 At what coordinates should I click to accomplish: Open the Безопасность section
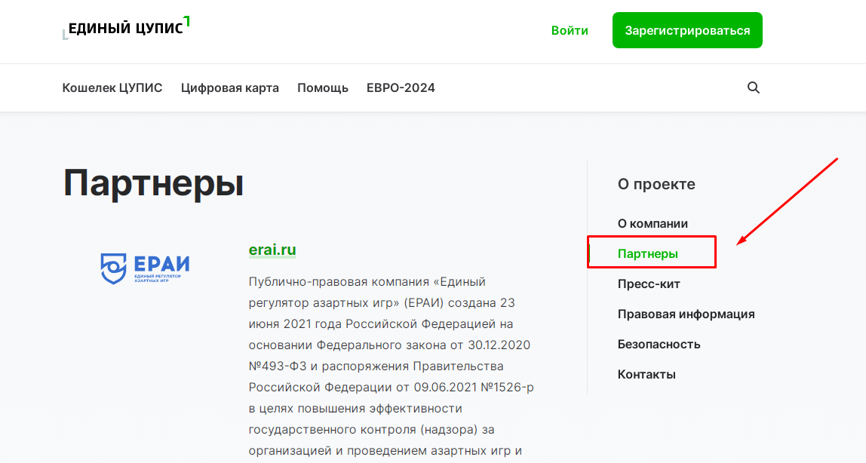click(x=659, y=344)
